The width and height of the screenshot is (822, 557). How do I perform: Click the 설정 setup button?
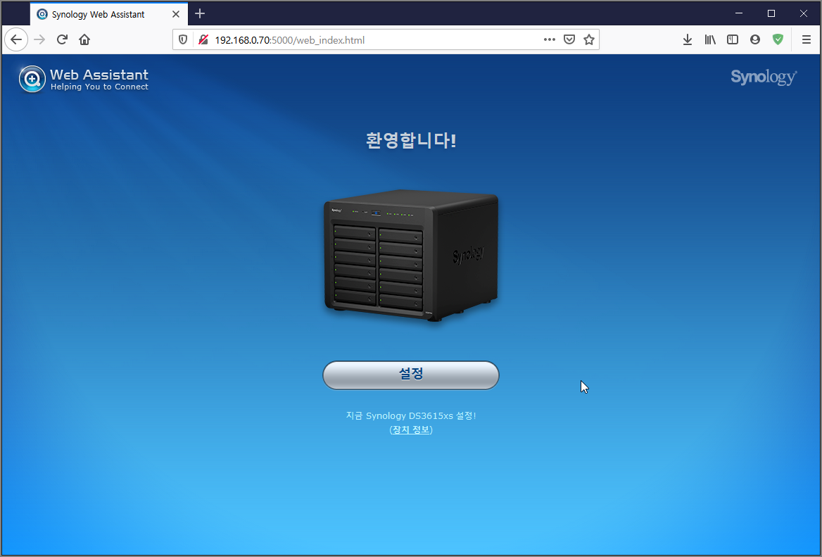411,375
